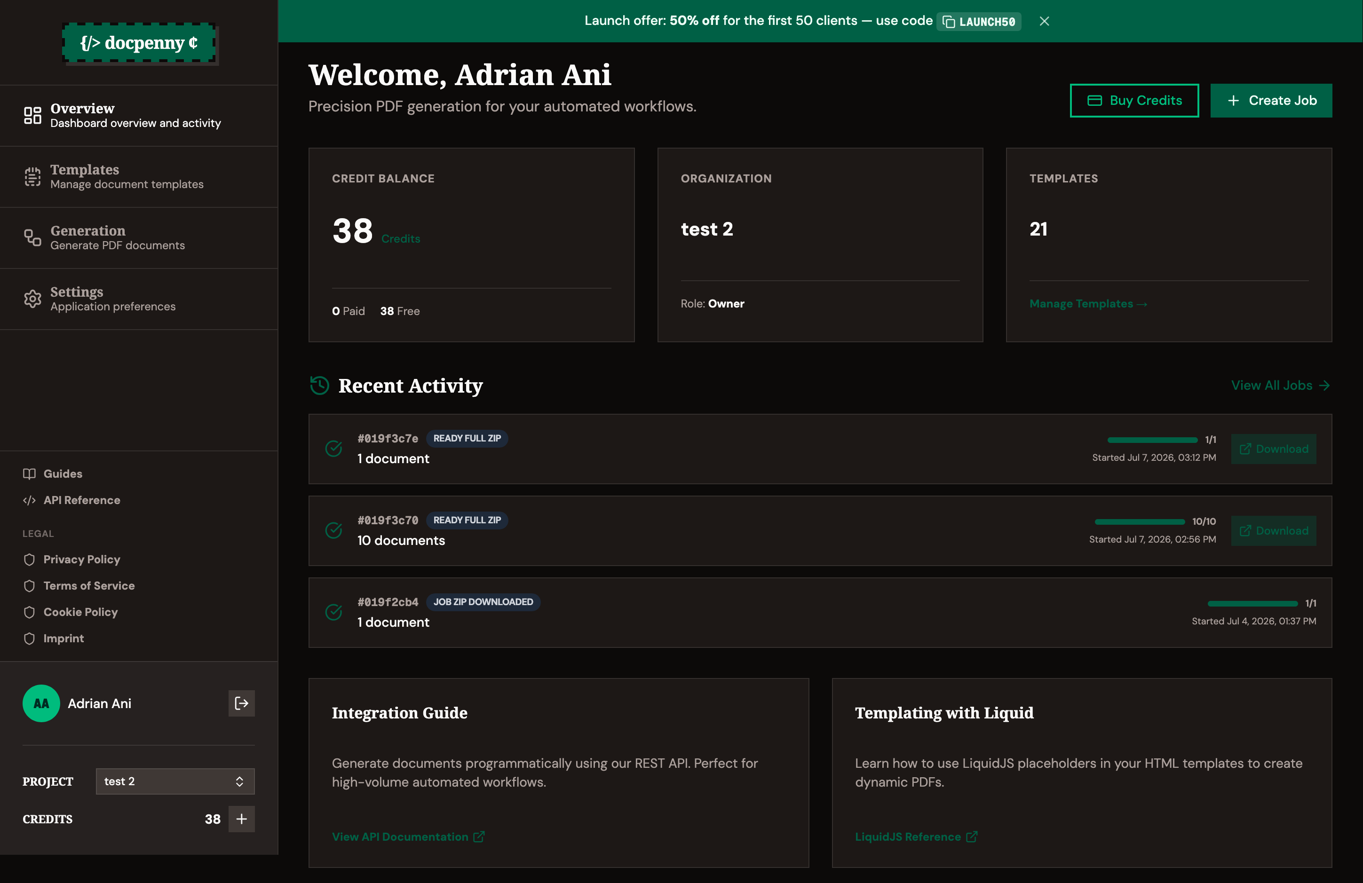Open the Generation menu item

click(x=139, y=237)
